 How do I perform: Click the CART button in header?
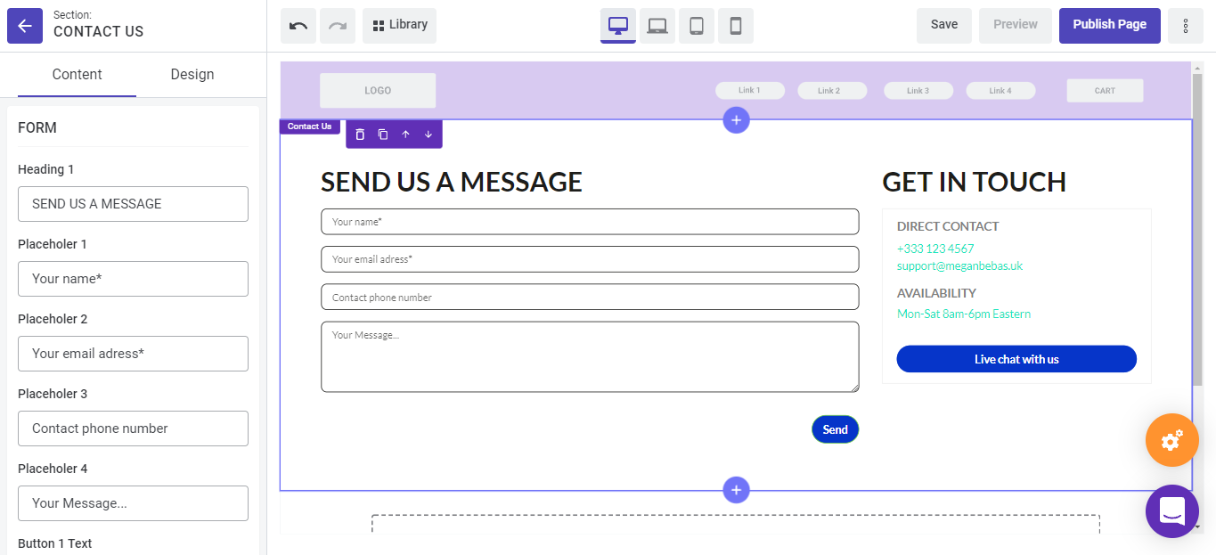[x=1105, y=91]
